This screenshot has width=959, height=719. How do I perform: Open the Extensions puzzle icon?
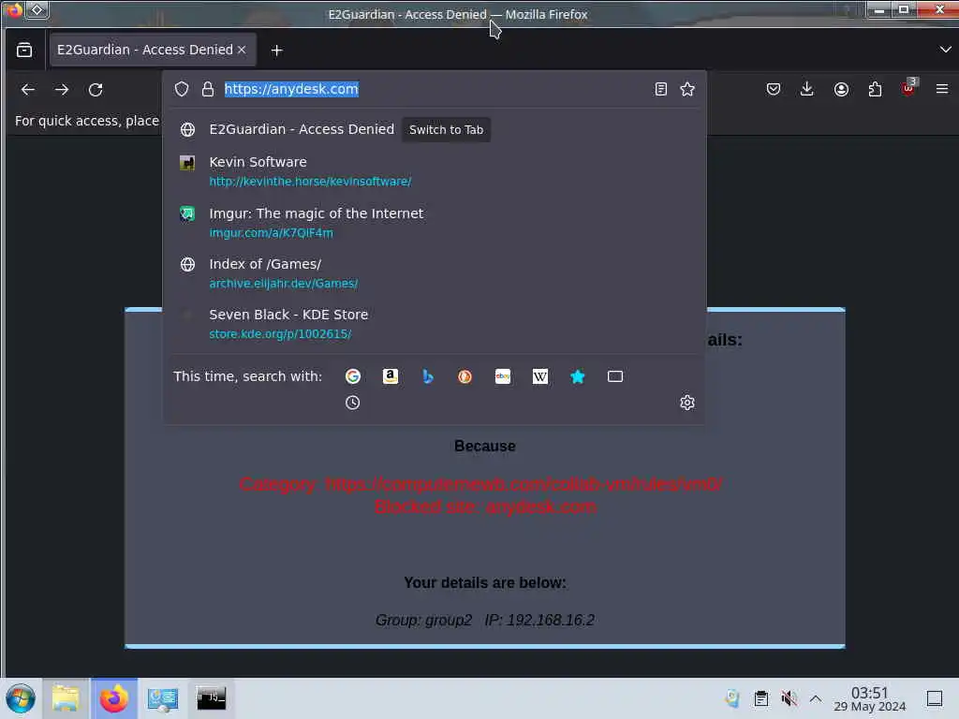click(x=875, y=89)
